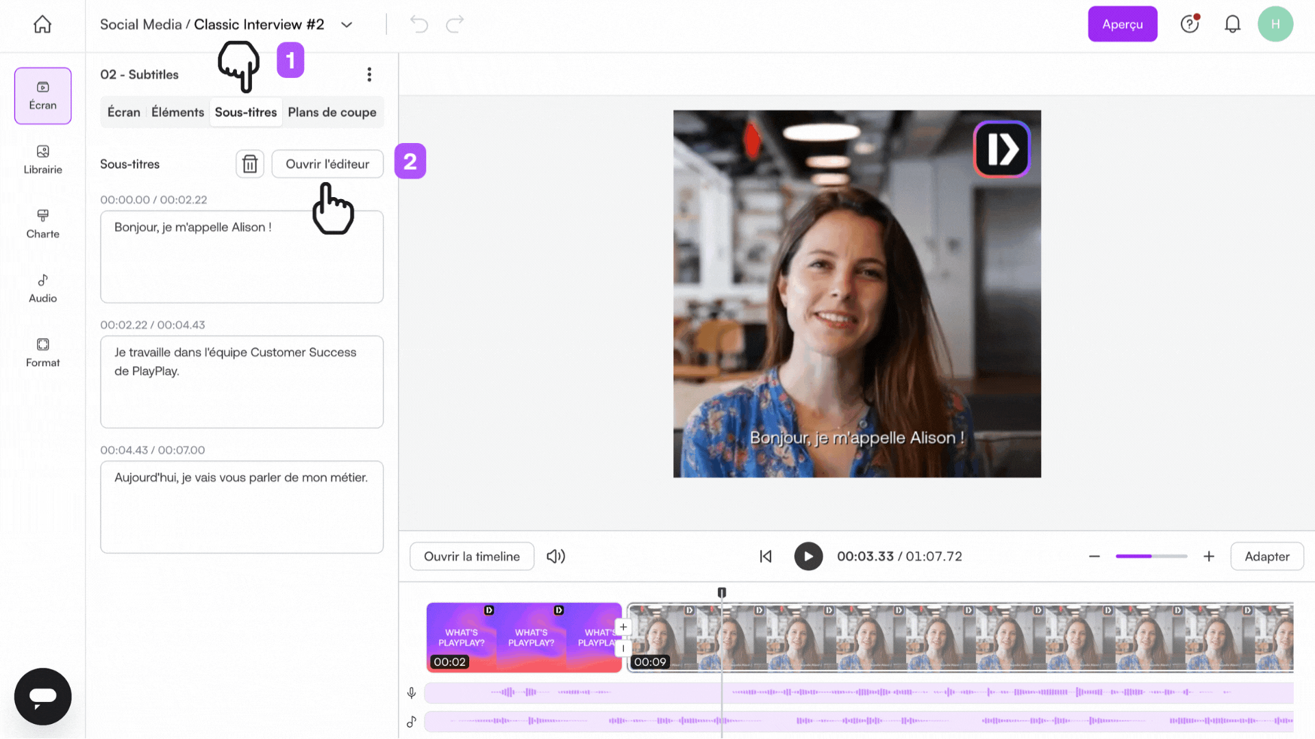Viewport: 1315px width, 739px height.
Task: Delete subtitles with the trash icon
Action: click(x=250, y=164)
